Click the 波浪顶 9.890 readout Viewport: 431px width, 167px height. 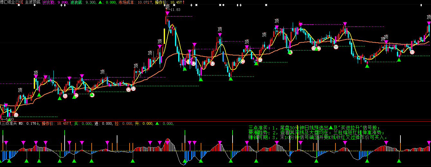(55, 2)
